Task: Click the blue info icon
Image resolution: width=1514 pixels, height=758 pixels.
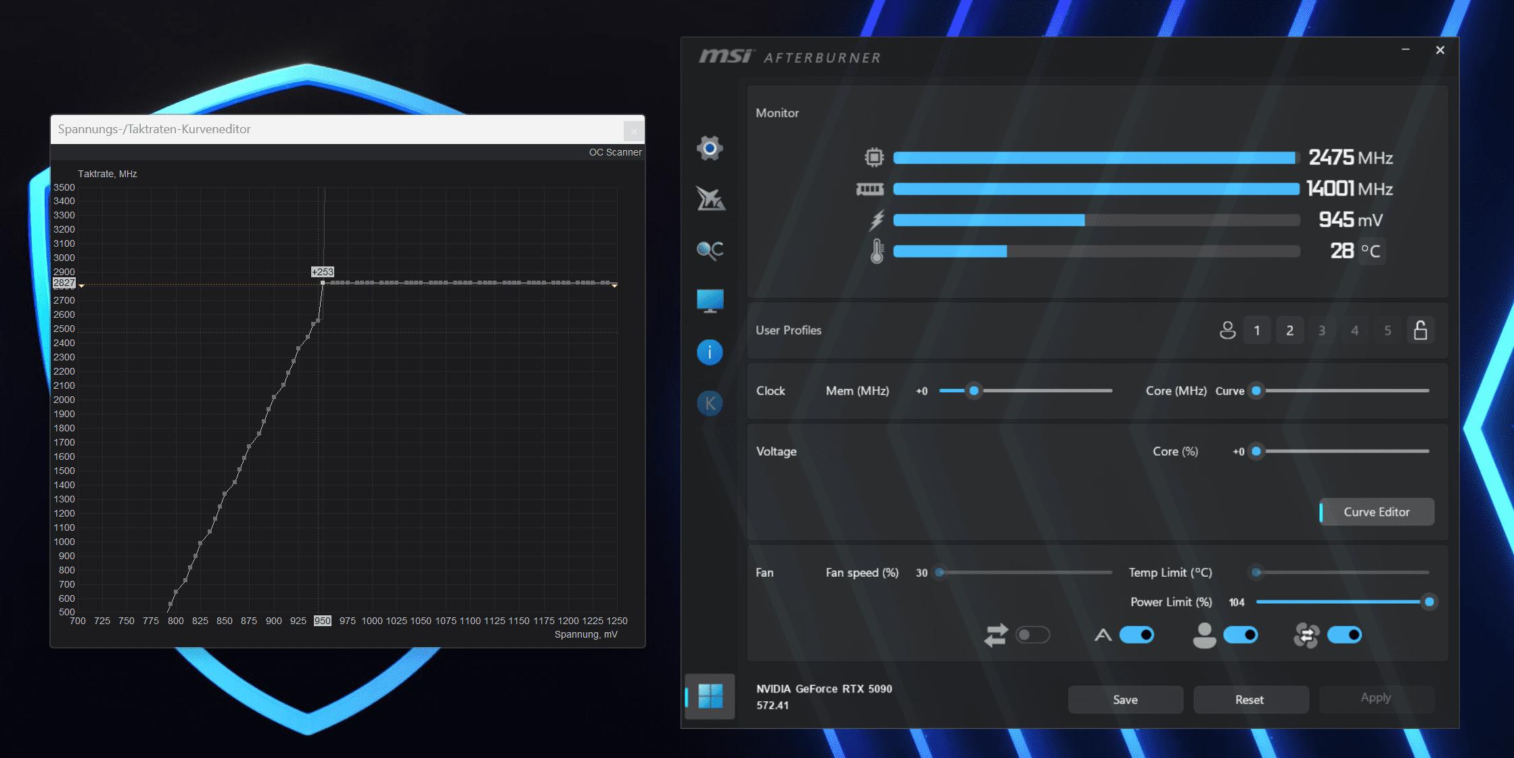Action: pyautogui.click(x=710, y=352)
